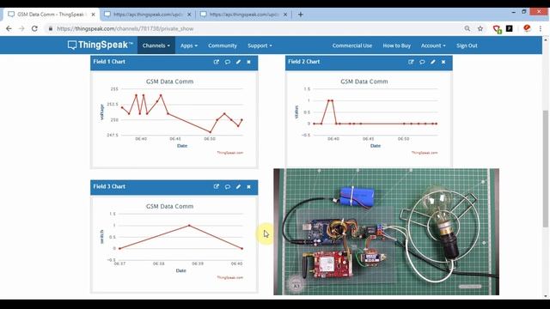Close Field 3 Chart with x icon
550x309 pixels.
pyautogui.click(x=248, y=186)
